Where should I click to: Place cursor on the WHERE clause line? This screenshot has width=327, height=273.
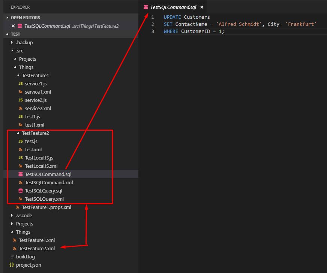coord(195,31)
